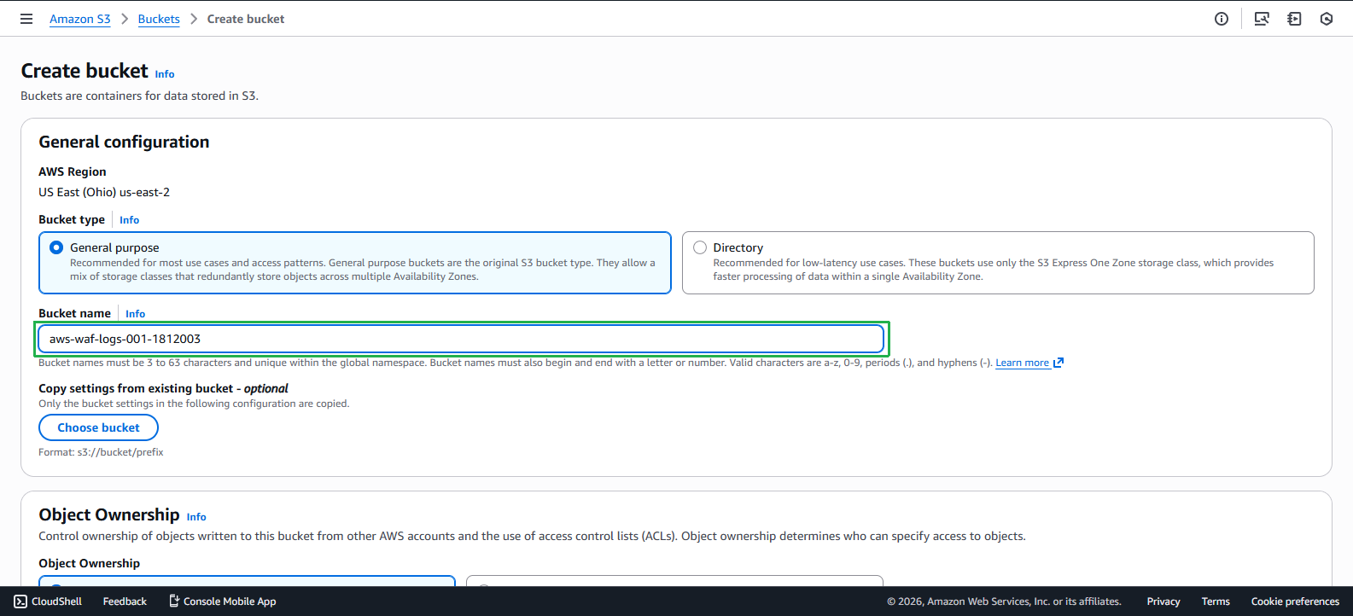Focus the Bucket name input field

pos(461,339)
